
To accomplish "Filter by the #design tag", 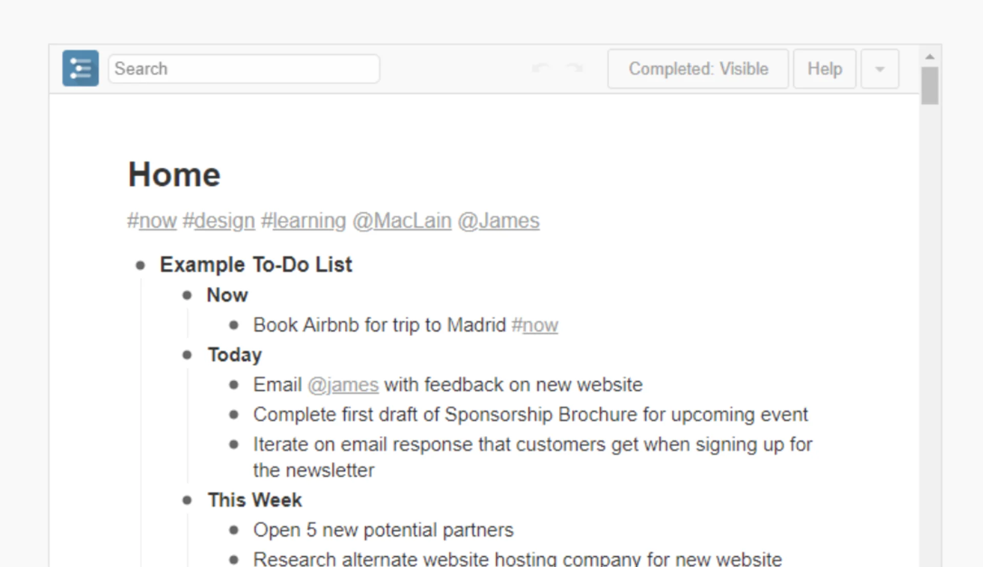I will [x=219, y=221].
